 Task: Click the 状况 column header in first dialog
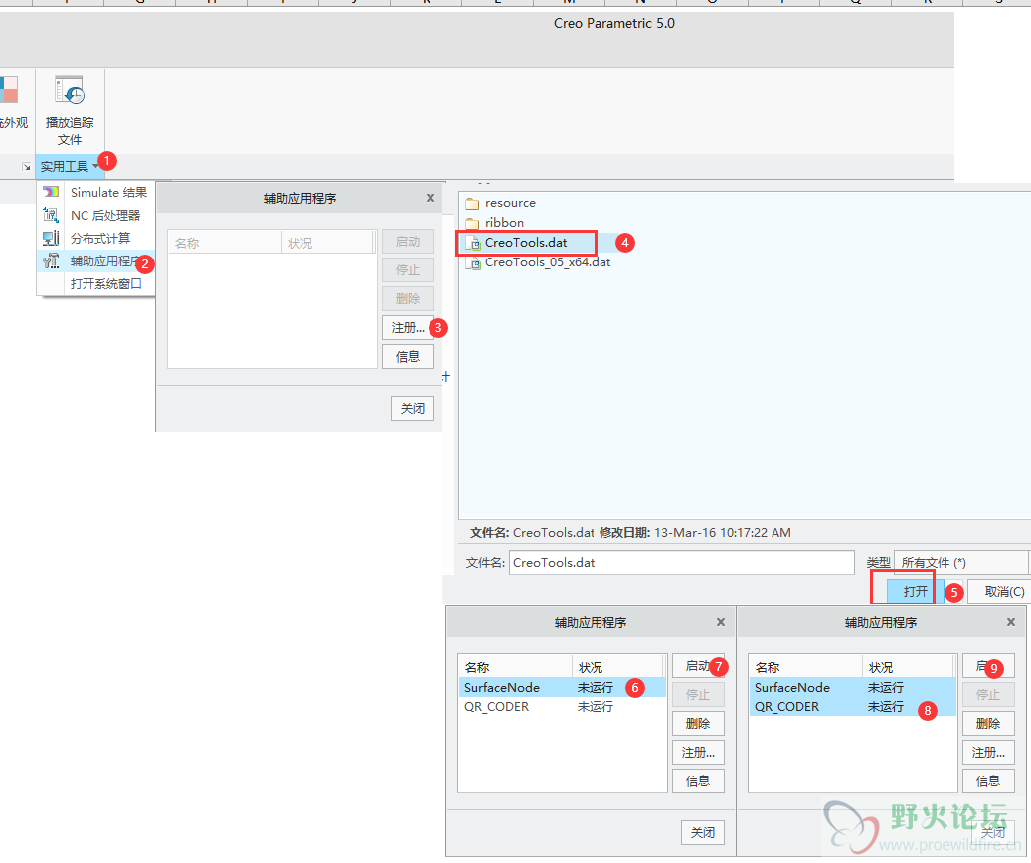click(328, 243)
